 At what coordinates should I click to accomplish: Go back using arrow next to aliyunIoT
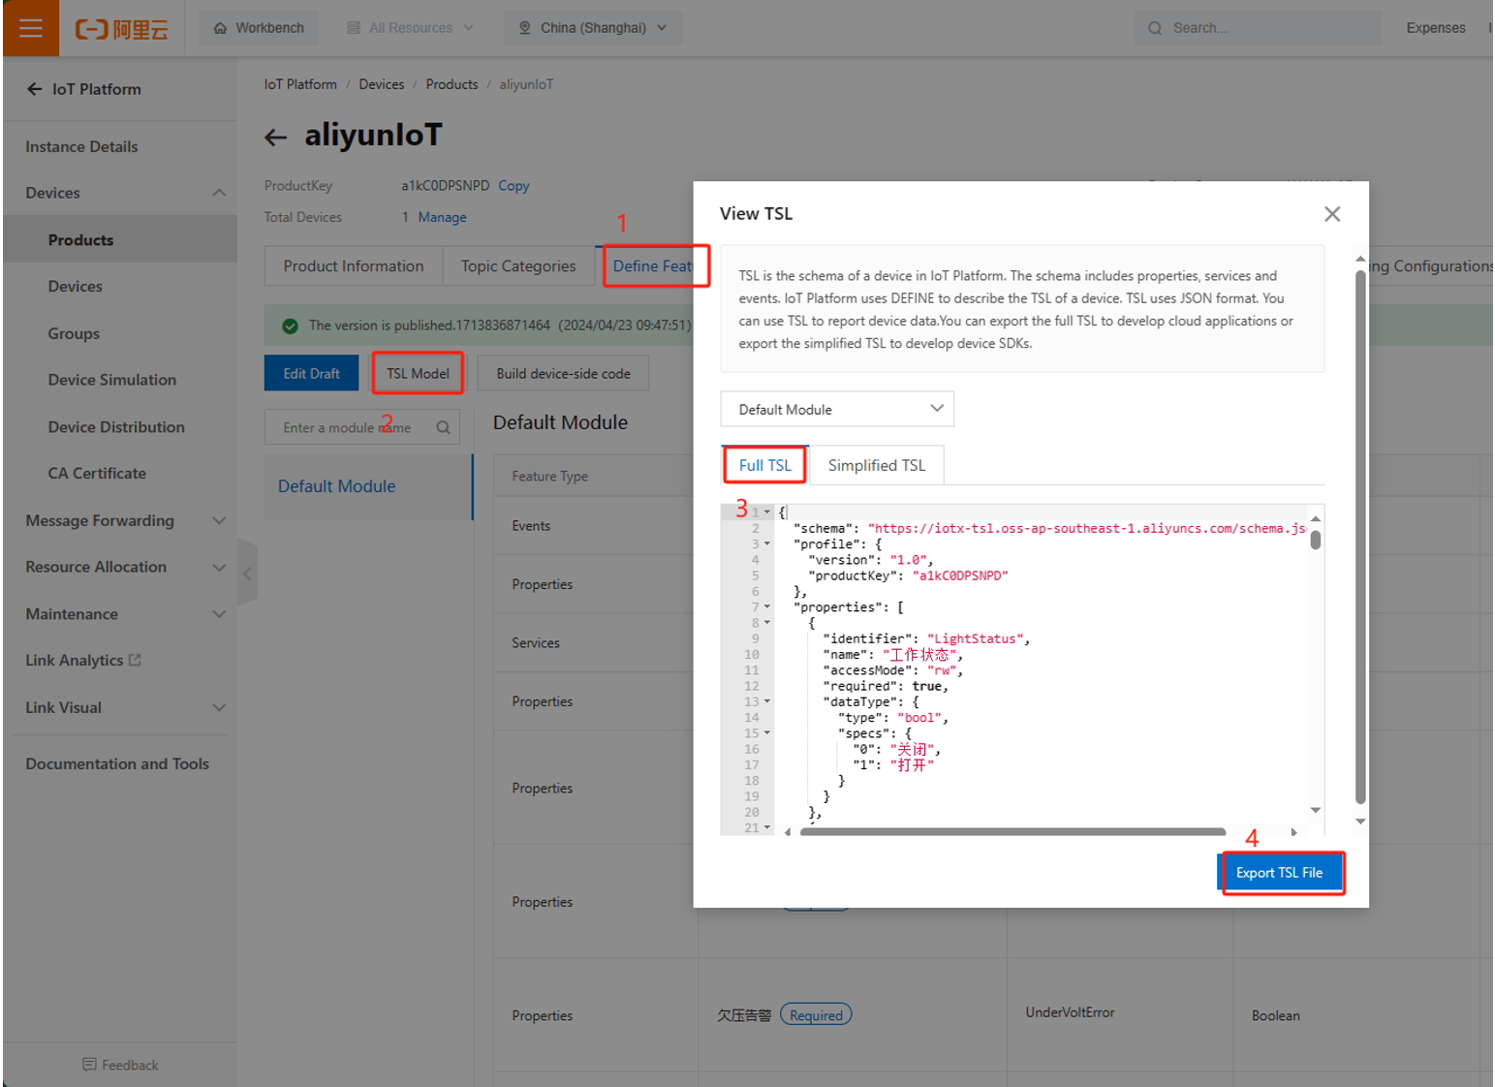(276, 138)
